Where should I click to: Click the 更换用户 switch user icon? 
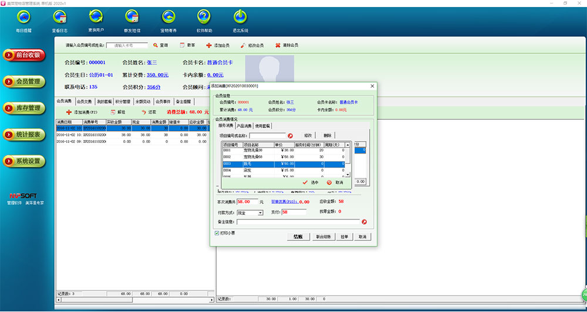pyautogui.click(x=96, y=18)
